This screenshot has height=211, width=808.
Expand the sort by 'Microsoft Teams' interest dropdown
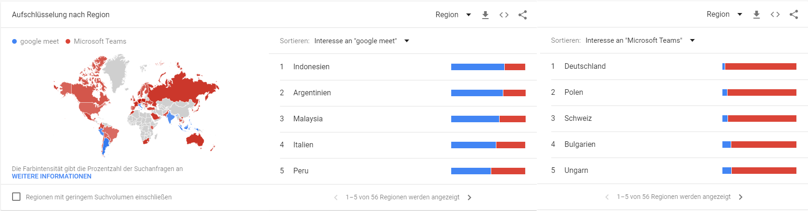640,40
